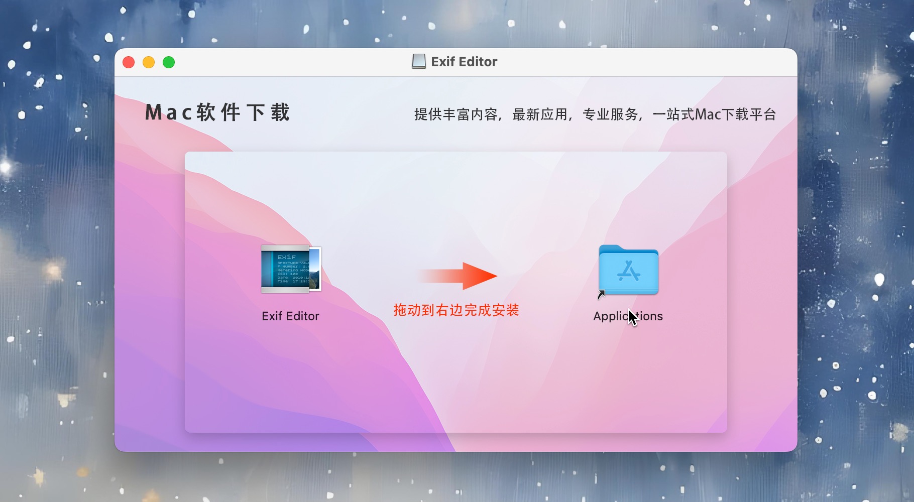Click the 最新应用 tagline text

[540, 114]
